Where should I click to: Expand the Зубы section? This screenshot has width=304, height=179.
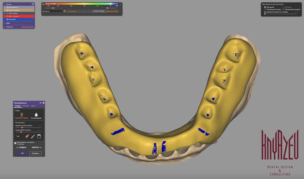[5, 23]
